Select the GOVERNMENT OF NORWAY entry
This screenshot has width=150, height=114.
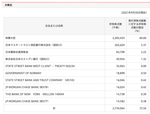pyautogui.click(x=23, y=73)
